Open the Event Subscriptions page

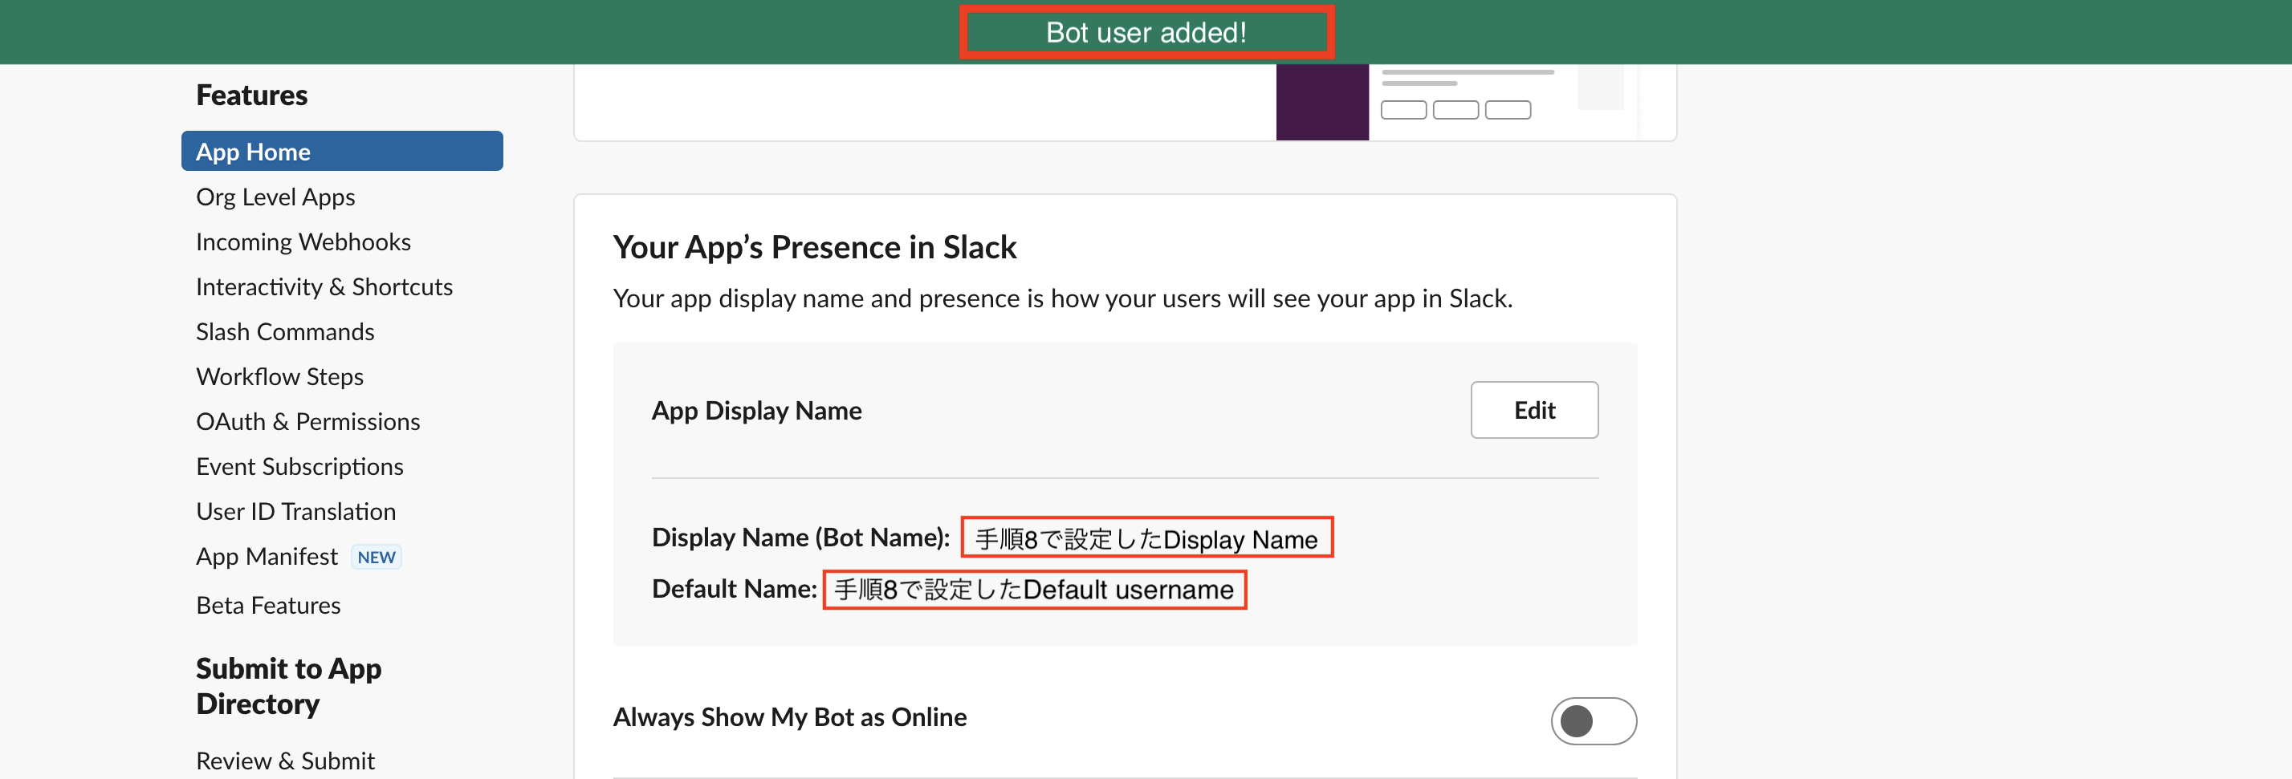click(299, 465)
